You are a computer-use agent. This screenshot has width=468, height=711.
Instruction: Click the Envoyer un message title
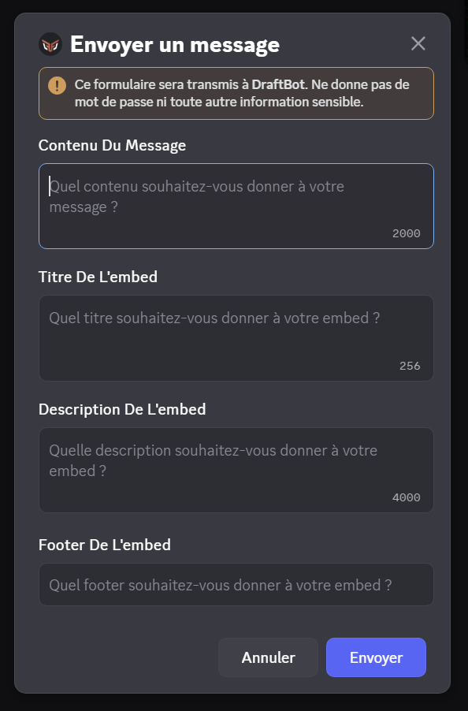coord(176,45)
